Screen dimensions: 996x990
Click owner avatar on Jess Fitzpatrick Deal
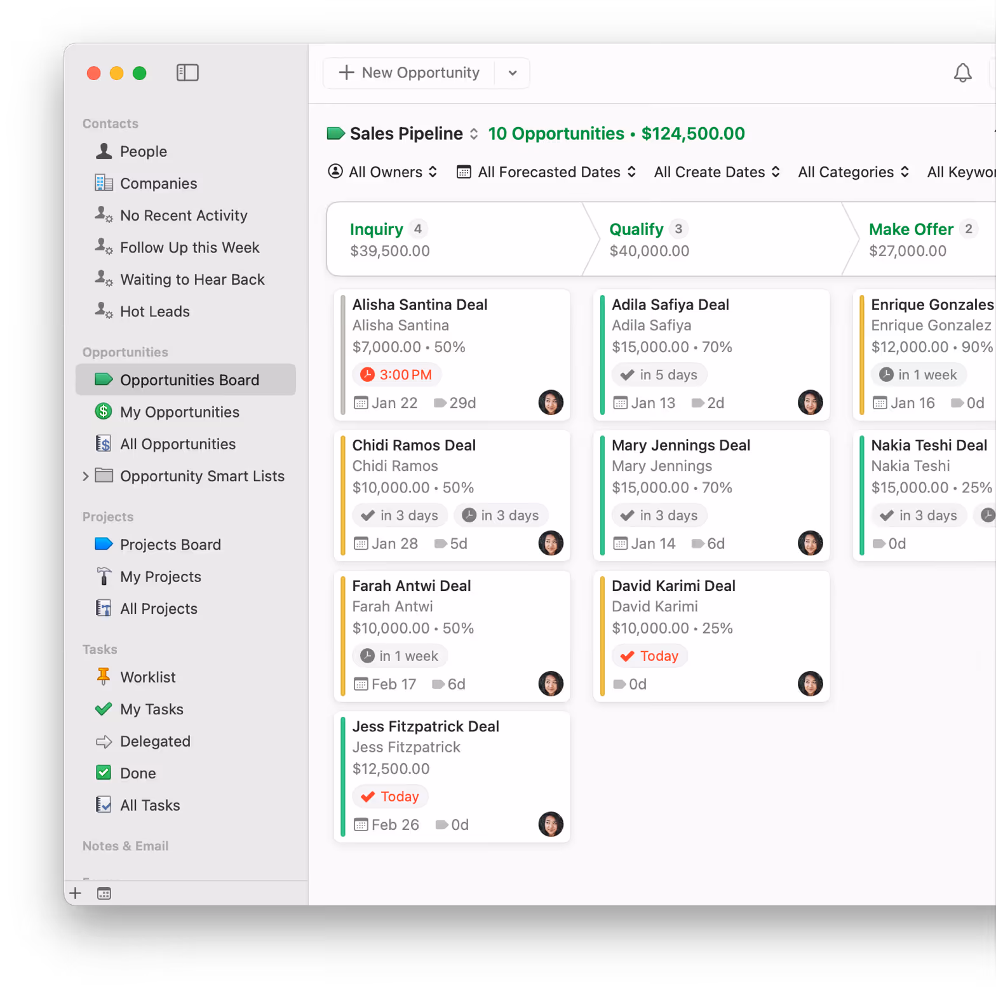tap(551, 824)
